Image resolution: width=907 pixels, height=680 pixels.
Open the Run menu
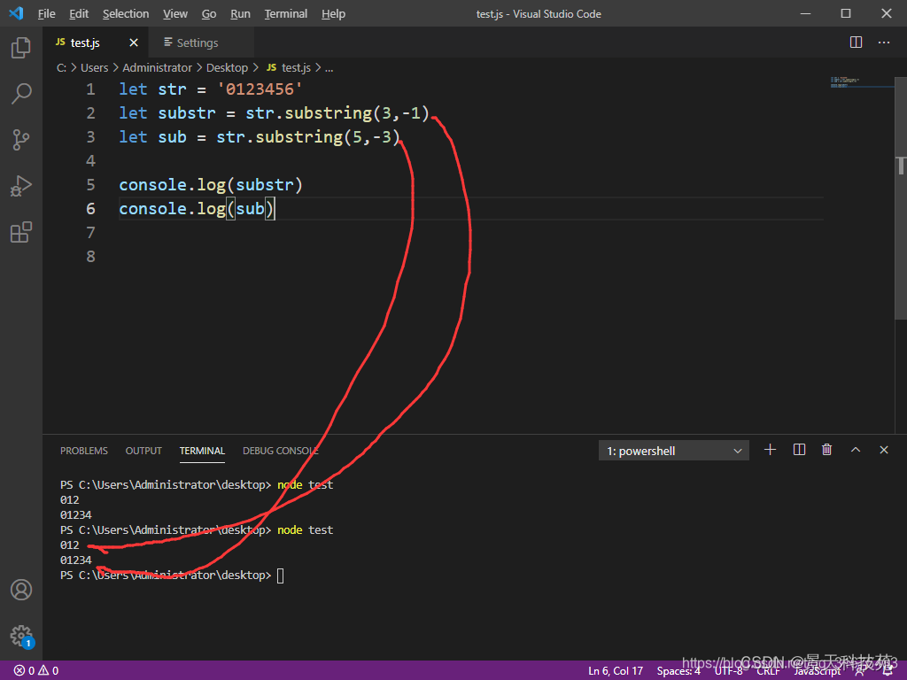coord(240,14)
